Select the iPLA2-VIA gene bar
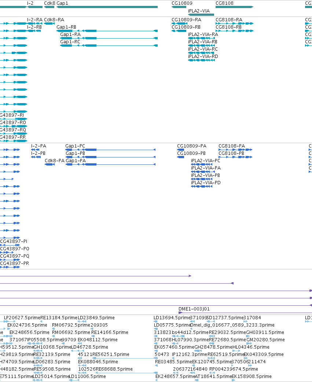 201,15
